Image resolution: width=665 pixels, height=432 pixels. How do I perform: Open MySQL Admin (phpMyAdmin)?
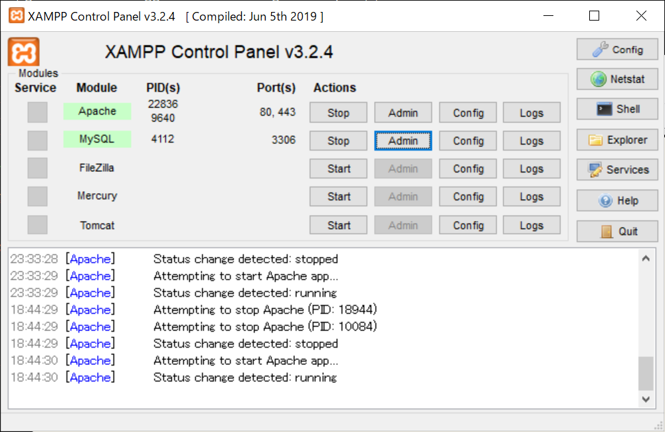pyautogui.click(x=403, y=141)
